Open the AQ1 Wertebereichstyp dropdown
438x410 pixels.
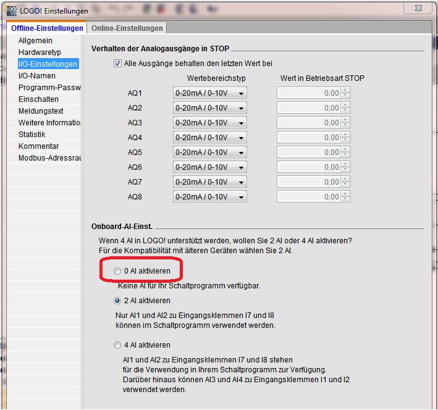pyautogui.click(x=210, y=93)
